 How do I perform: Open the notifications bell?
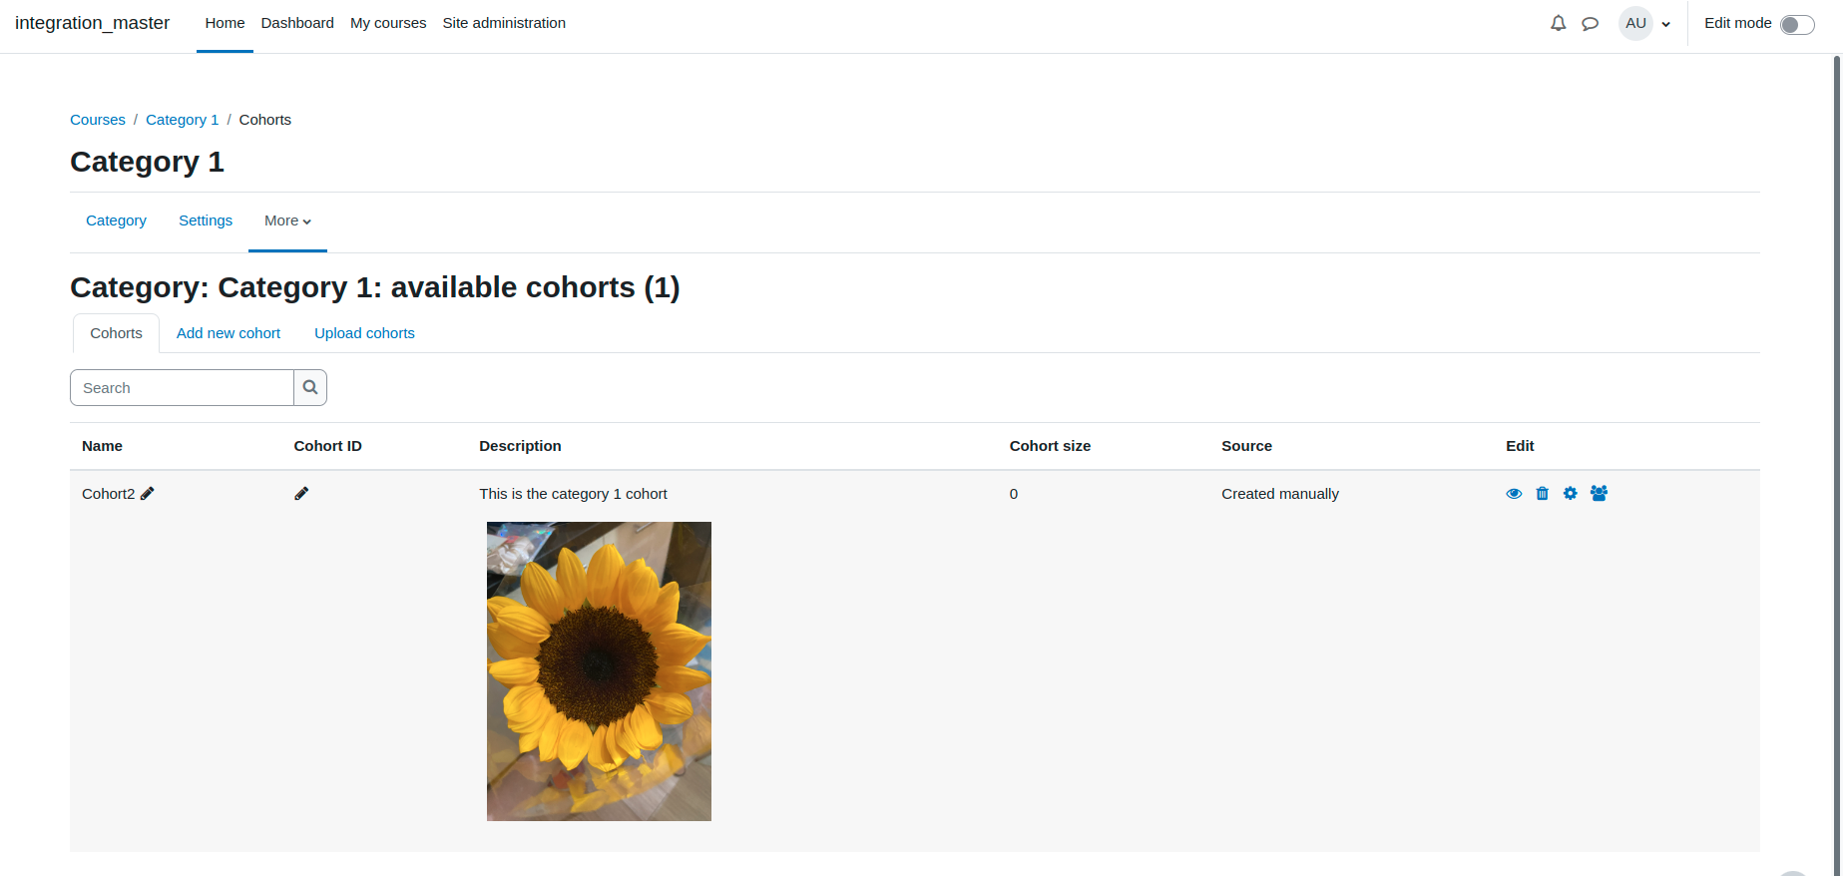coord(1558,23)
